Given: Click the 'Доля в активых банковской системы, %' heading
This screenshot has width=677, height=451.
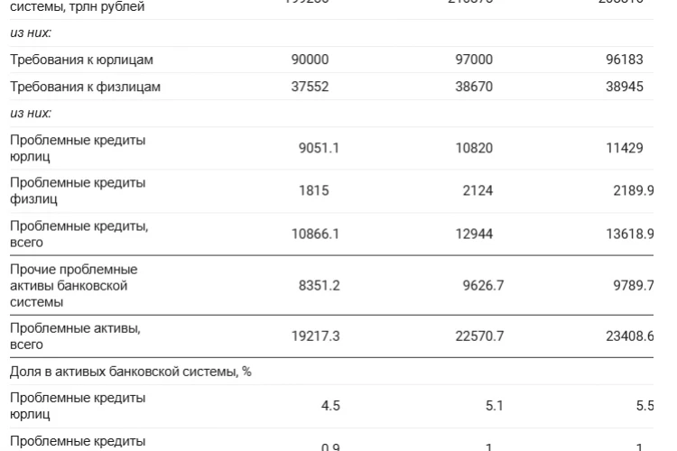Looking at the screenshot, I should click(x=130, y=372).
